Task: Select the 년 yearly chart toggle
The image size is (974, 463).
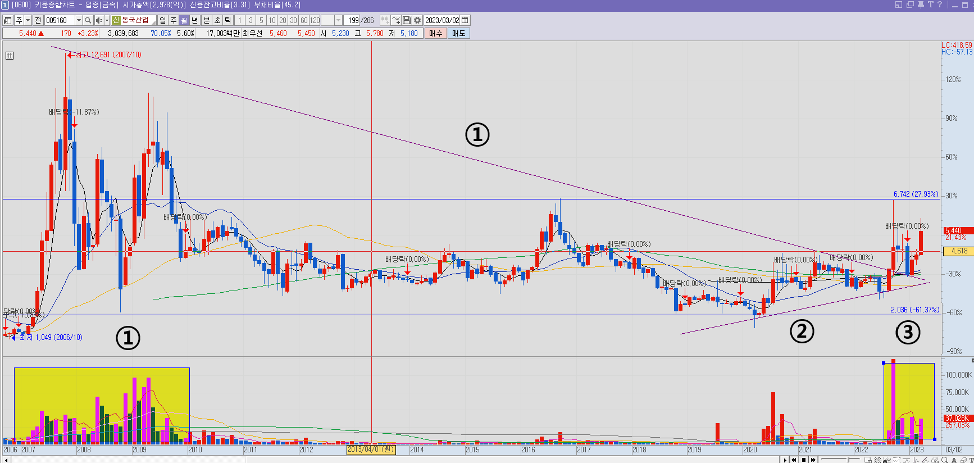Action: pos(195,20)
